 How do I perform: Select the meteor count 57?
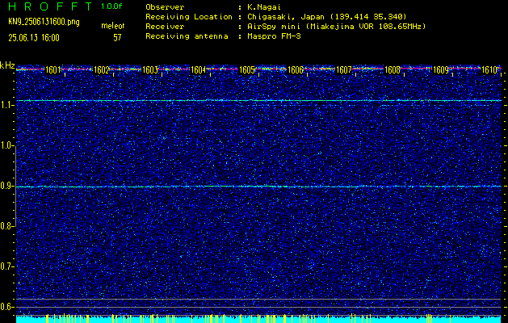pos(117,38)
